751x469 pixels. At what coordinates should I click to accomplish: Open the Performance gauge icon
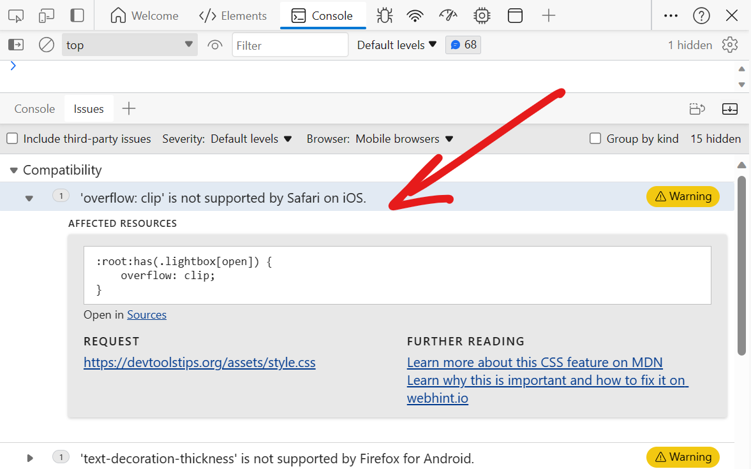[x=449, y=15]
